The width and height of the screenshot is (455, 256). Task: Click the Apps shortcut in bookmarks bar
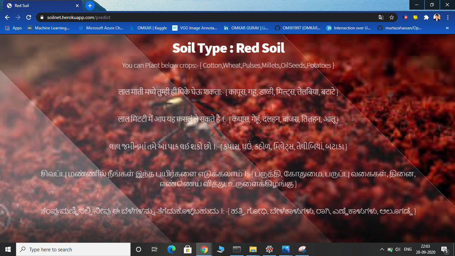[x=13, y=28]
